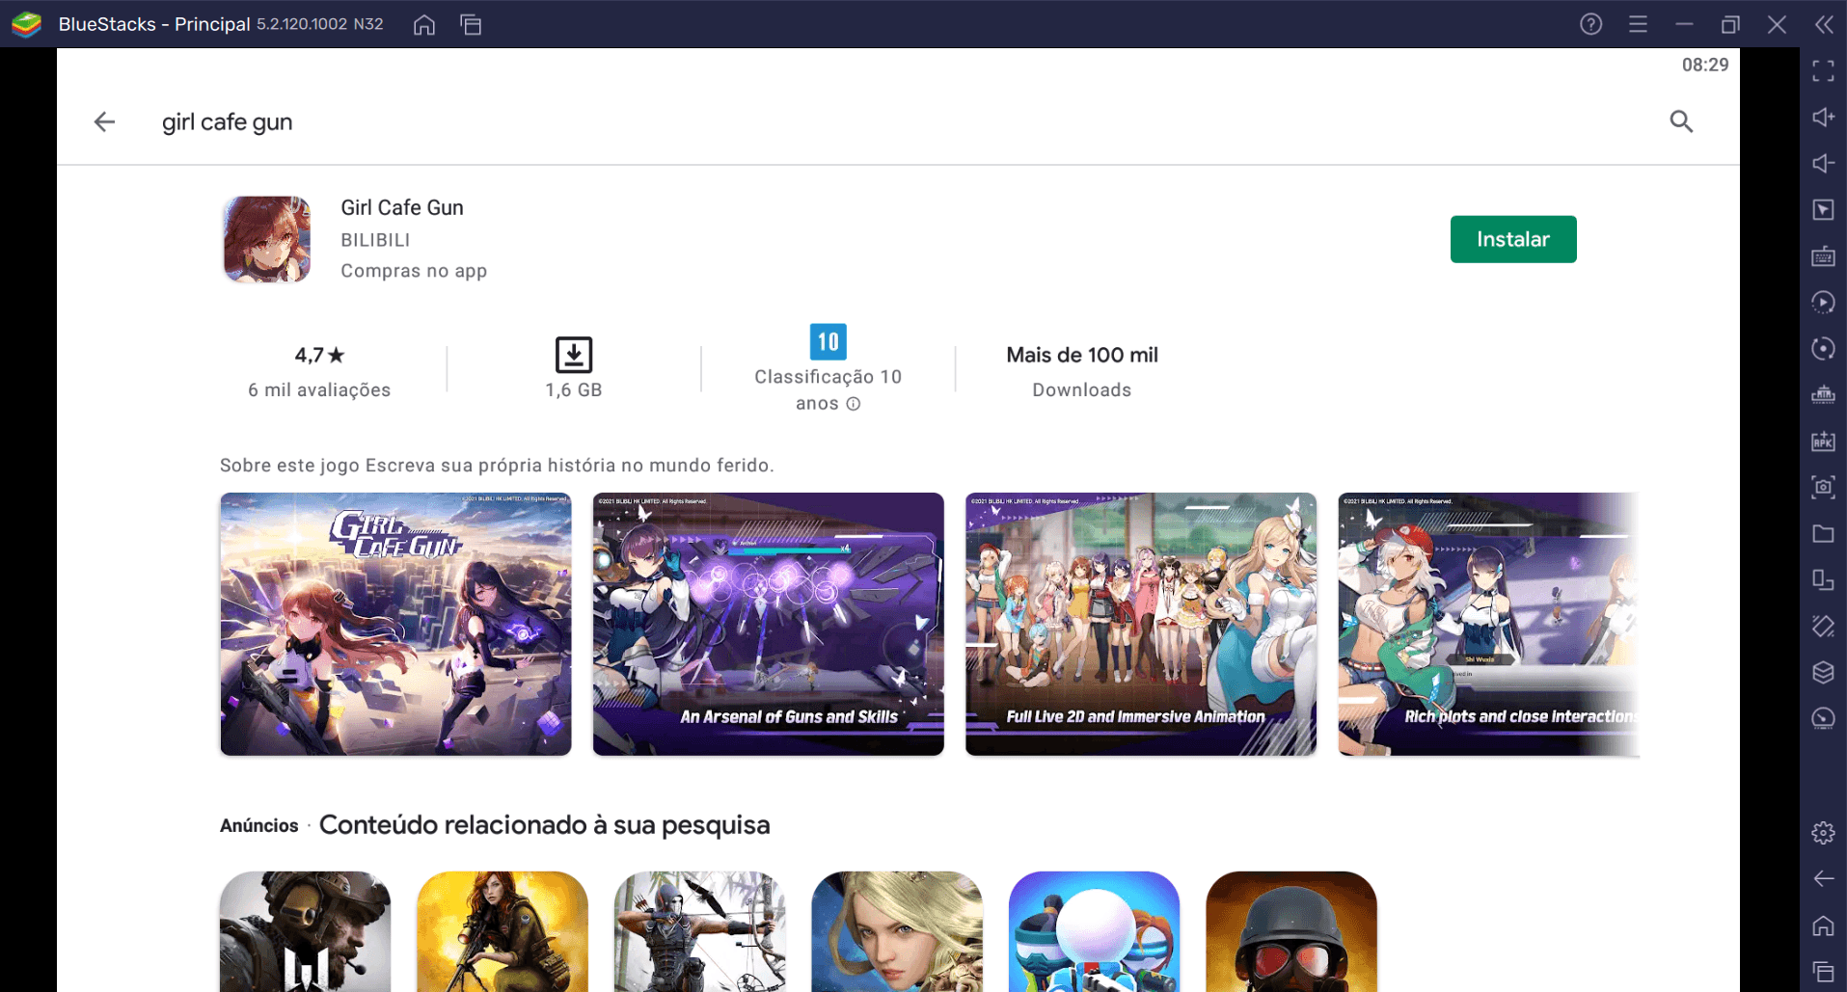Open the multi-instance tabs icon in title bar
1847x992 pixels.
coord(471,24)
